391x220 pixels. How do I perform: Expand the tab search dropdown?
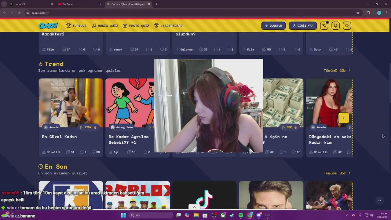pos(4,4)
